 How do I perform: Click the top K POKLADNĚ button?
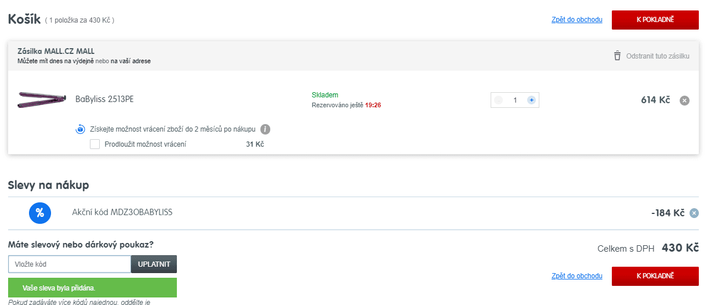tap(655, 20)
